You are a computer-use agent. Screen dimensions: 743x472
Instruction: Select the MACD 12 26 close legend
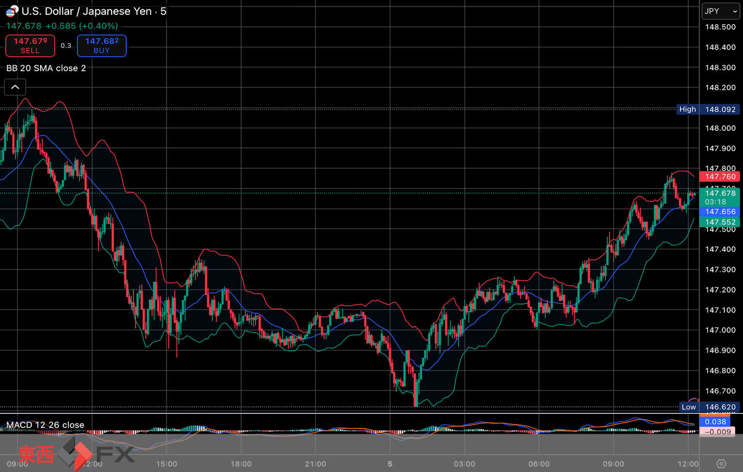point(45,425)
